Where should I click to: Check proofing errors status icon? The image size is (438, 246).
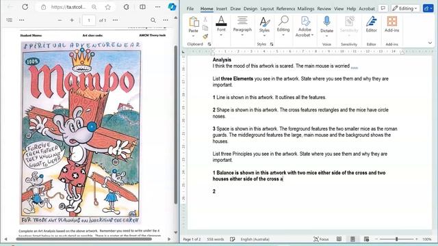pos(233,239)
